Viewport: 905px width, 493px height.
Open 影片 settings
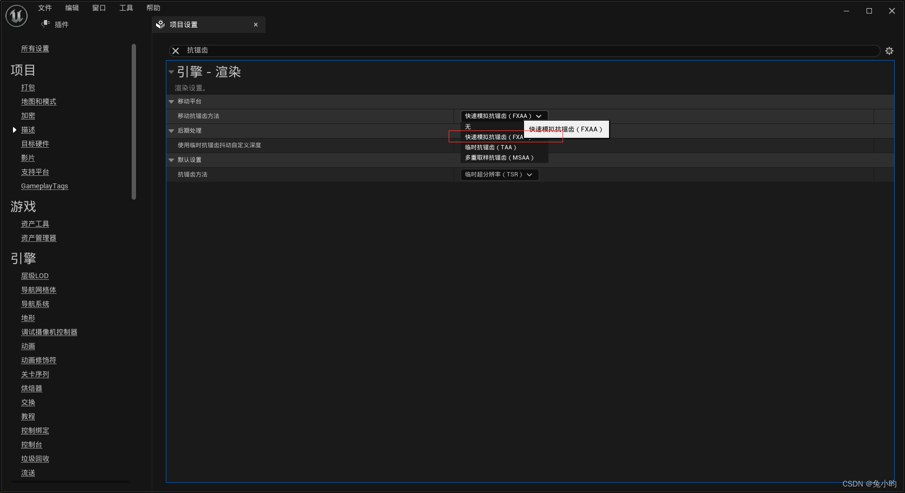[x=28, y=158]
